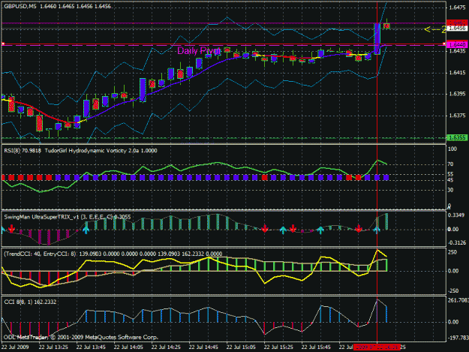The height and width of the screenshot is (352, 469).
Task: Click the 22 Jul 14:25 time label
Action: click(x=166, y=347)
